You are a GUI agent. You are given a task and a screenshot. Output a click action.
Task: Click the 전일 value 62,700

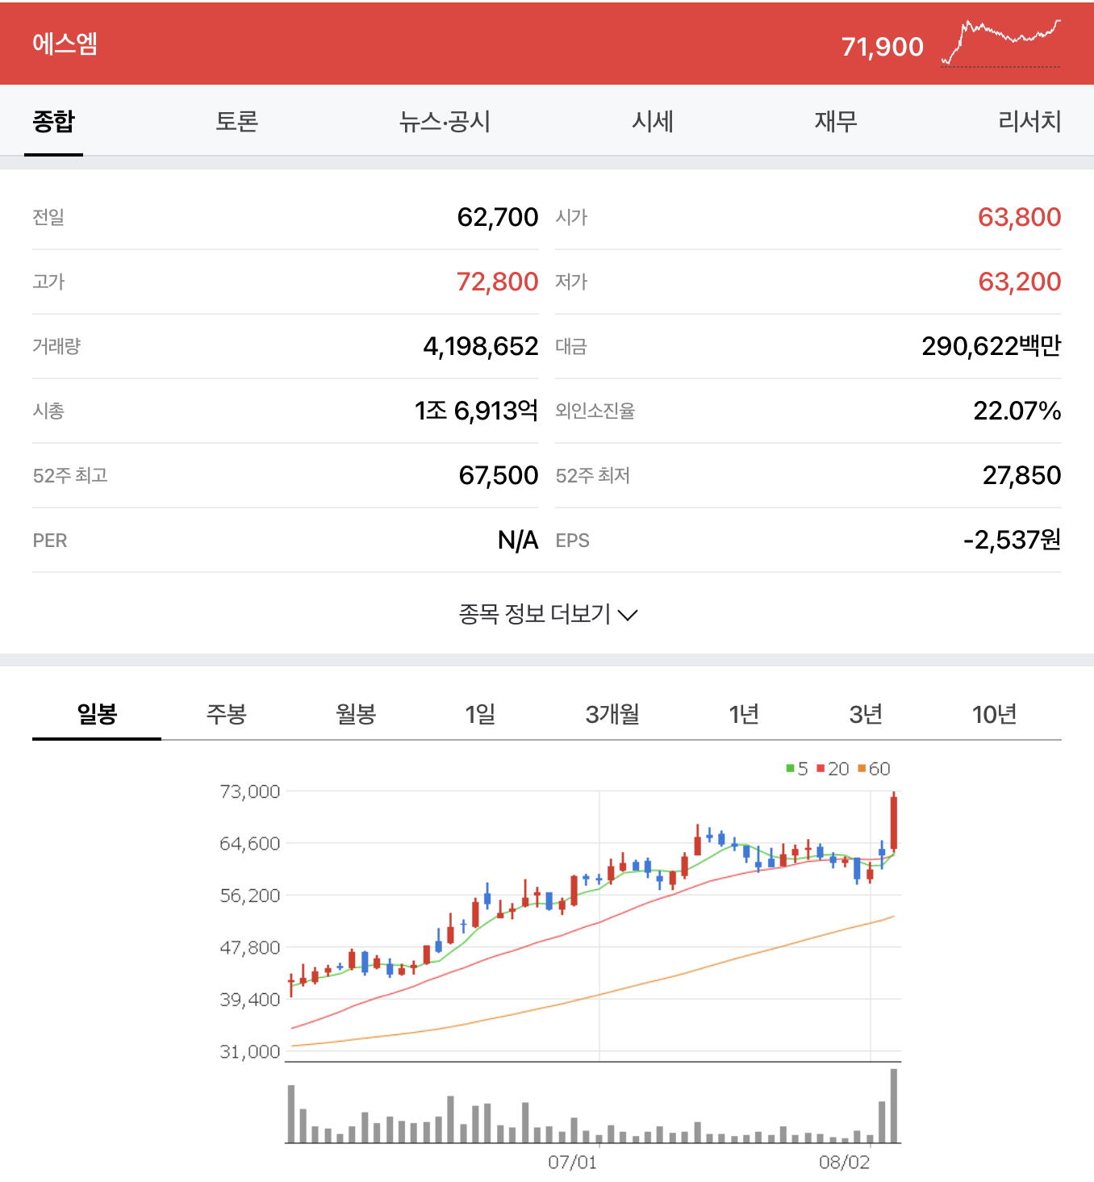point(497,217)
